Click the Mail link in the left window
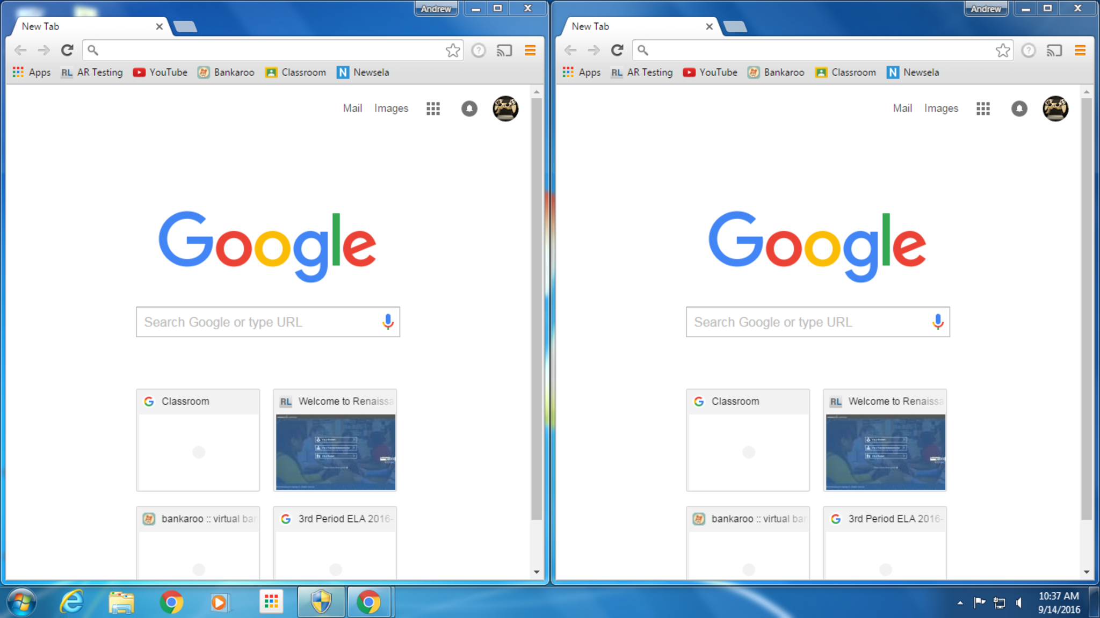Screen dimensions: 1100x618 [x=352, y=108]
